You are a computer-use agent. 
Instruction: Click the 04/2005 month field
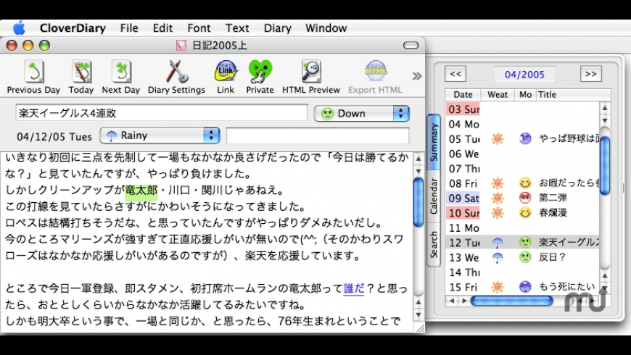(524, 75)
